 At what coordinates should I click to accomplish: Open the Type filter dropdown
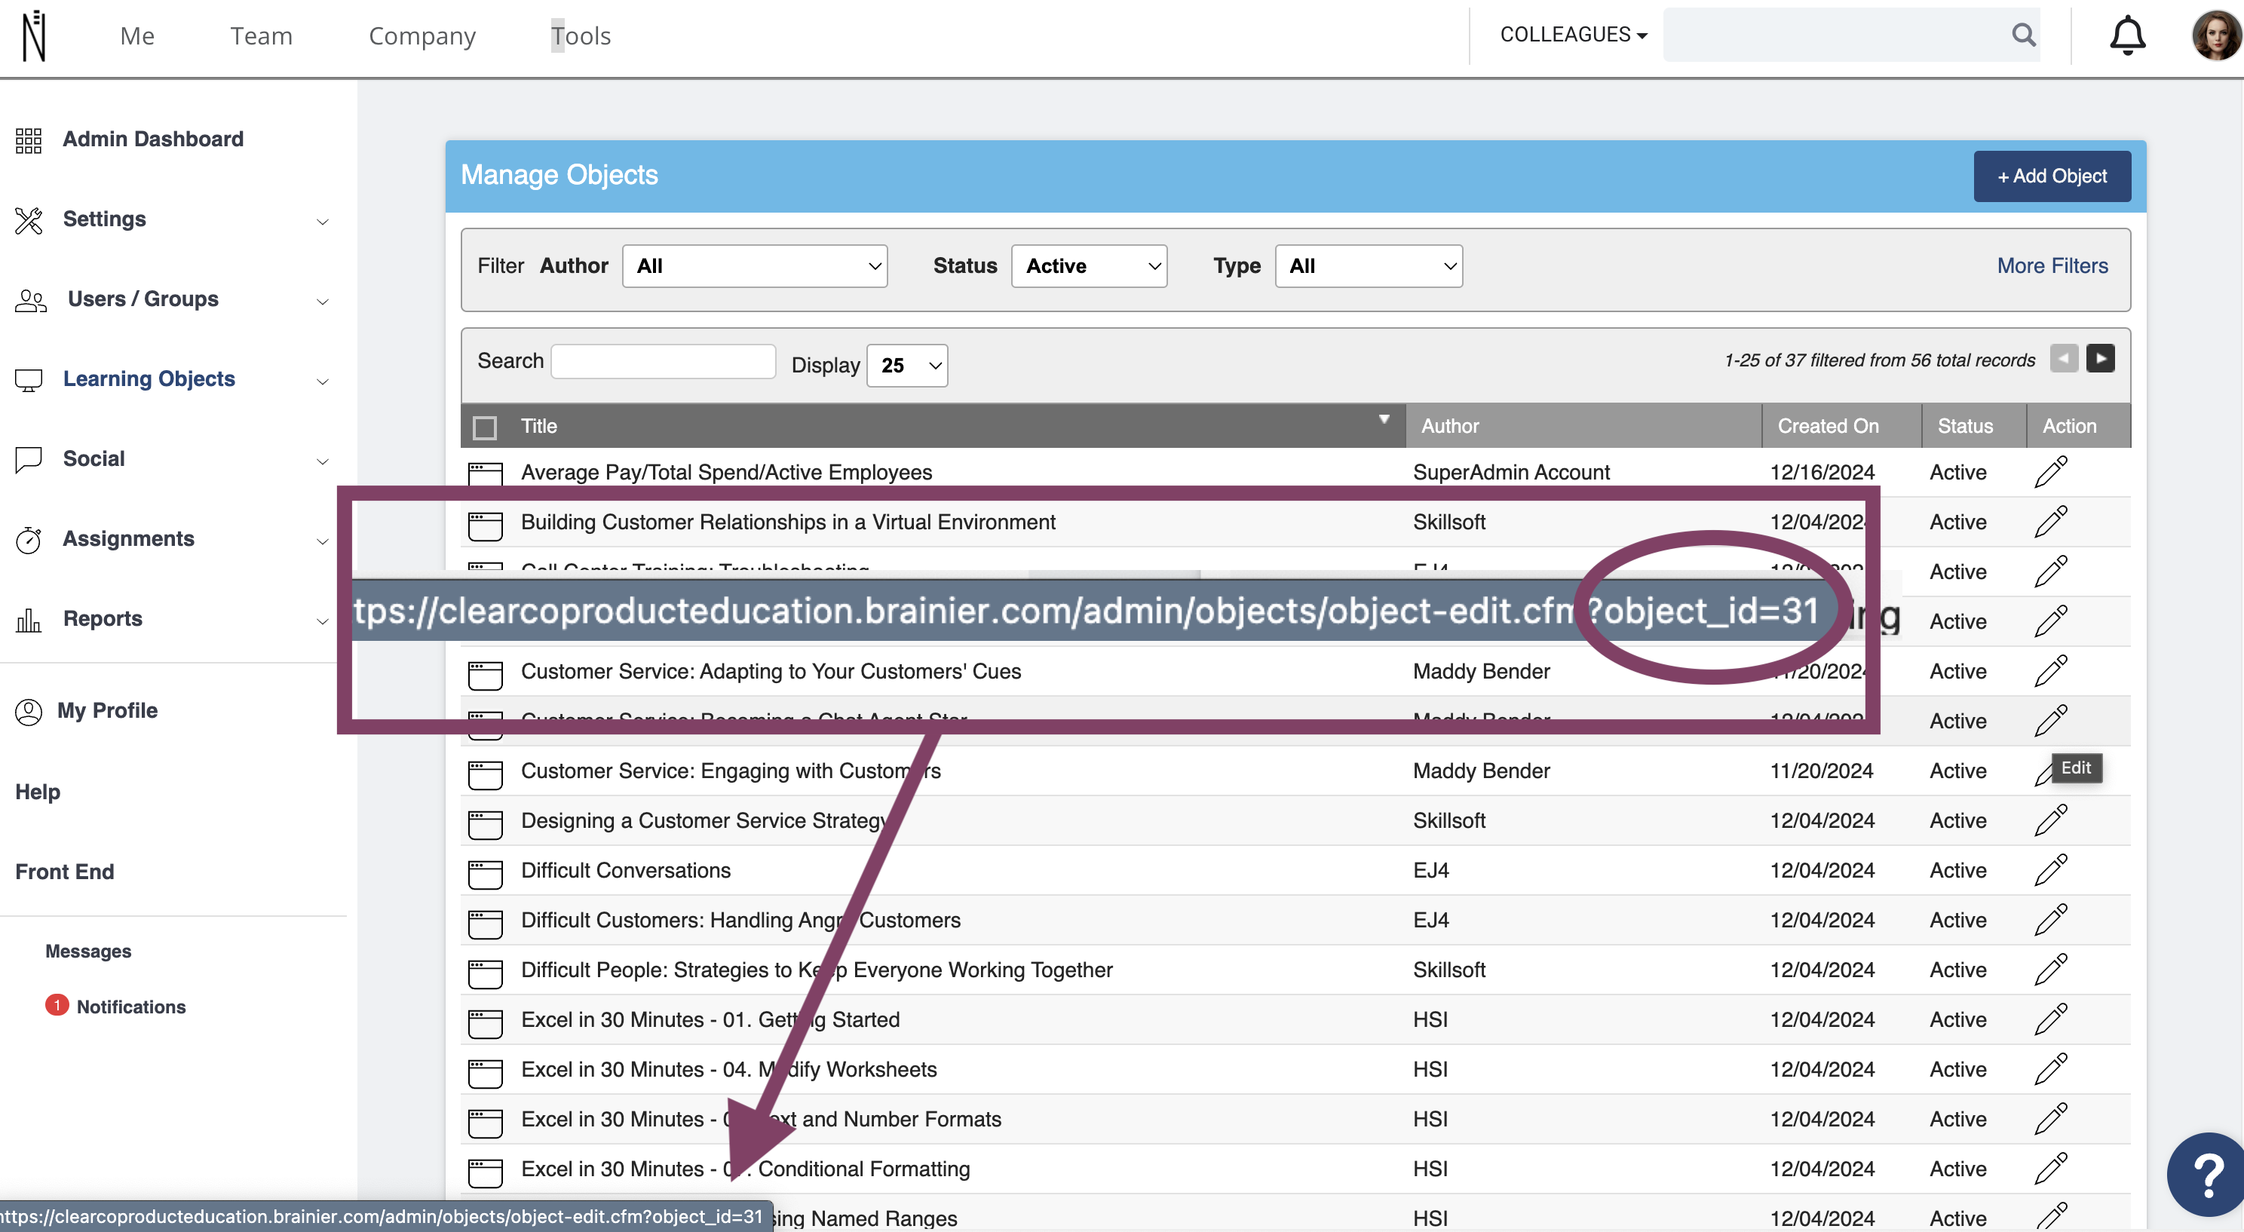tap(1369, 265)
